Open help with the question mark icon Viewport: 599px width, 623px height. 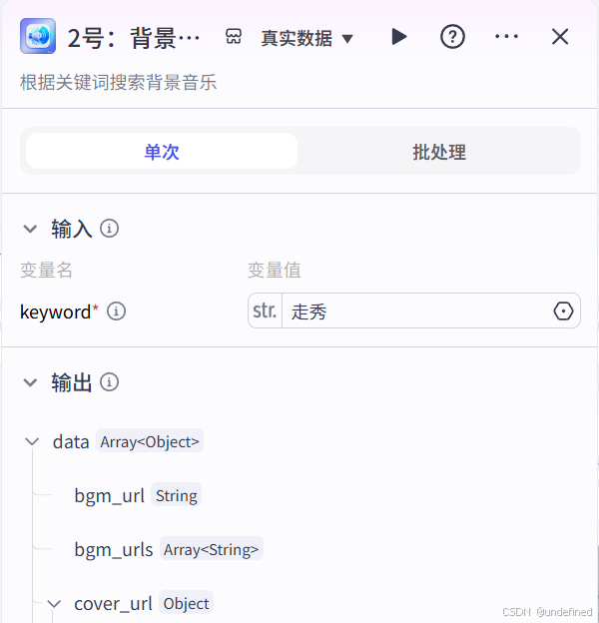point(452,37)
